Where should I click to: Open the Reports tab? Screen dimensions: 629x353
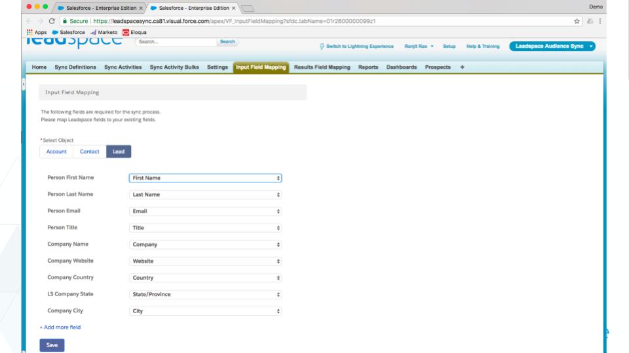(368, 67)
